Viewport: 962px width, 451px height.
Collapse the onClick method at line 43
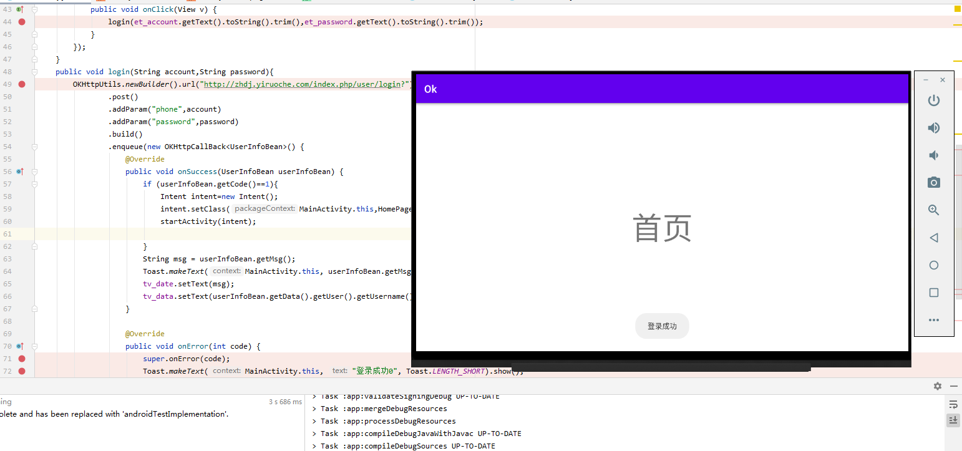[x=34, y=9]
